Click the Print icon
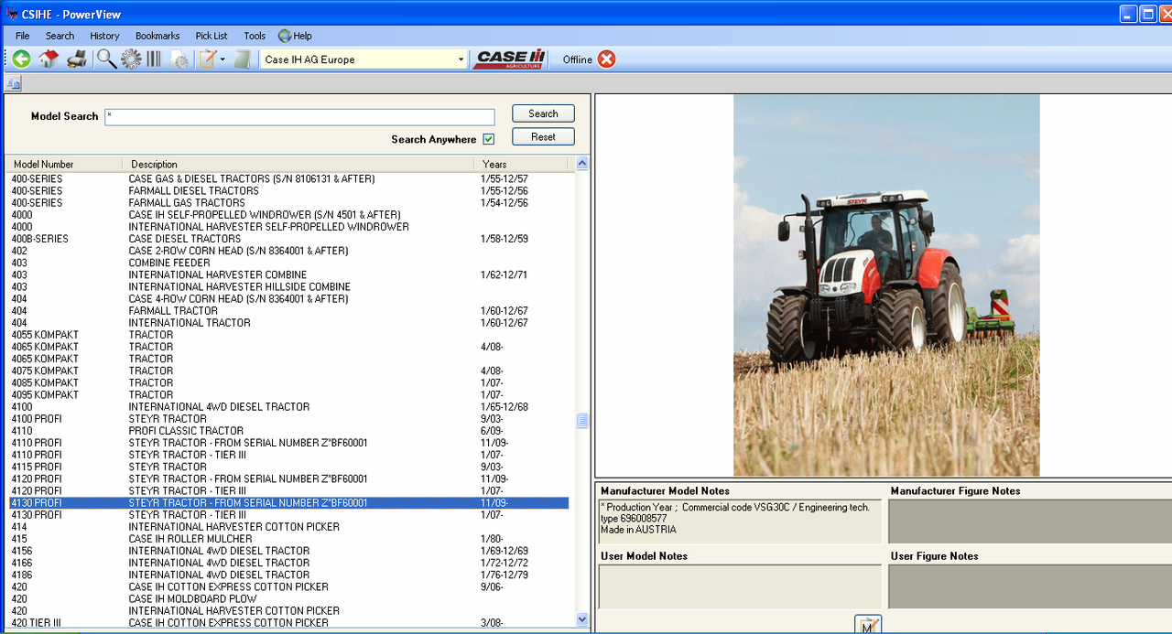Viewport: 1172px width, 634px height. (x=77, y=59)
